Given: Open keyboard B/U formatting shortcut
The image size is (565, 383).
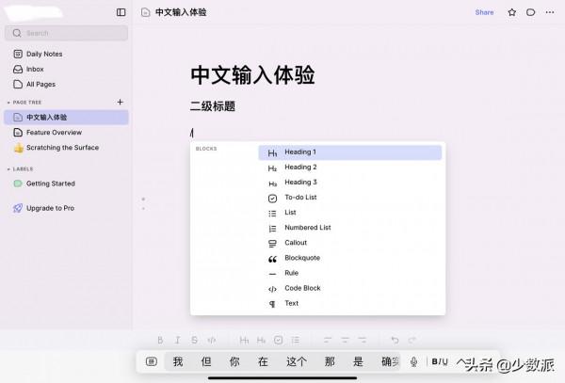Looking at the screenshot, I should [x=440, y=361].
